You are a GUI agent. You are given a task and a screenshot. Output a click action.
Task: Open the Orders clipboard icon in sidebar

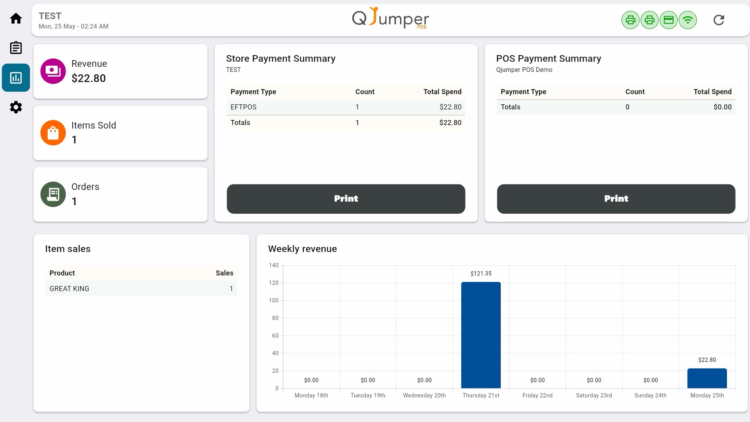tap(16, 48)
